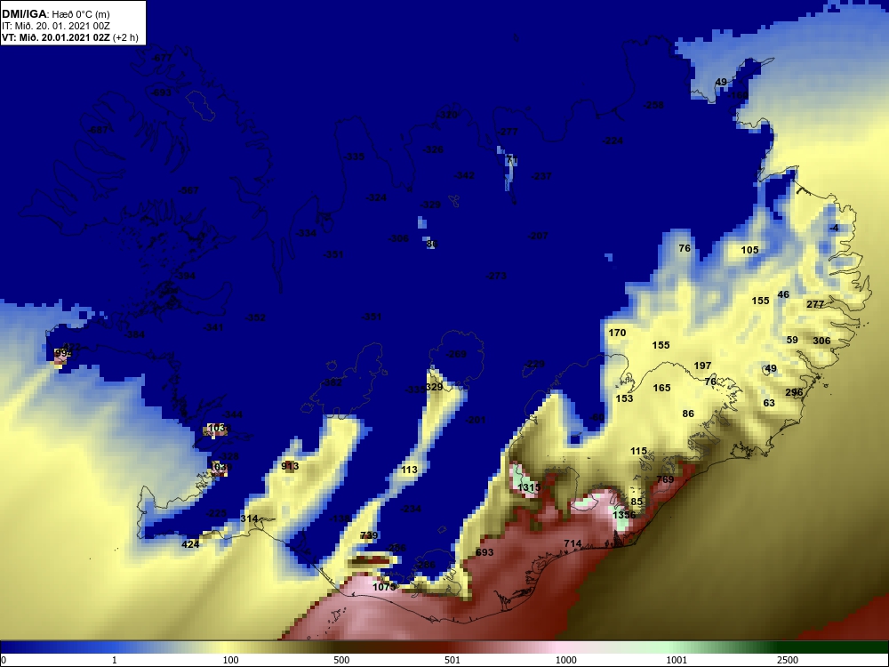Click the 769 map value

665,479
